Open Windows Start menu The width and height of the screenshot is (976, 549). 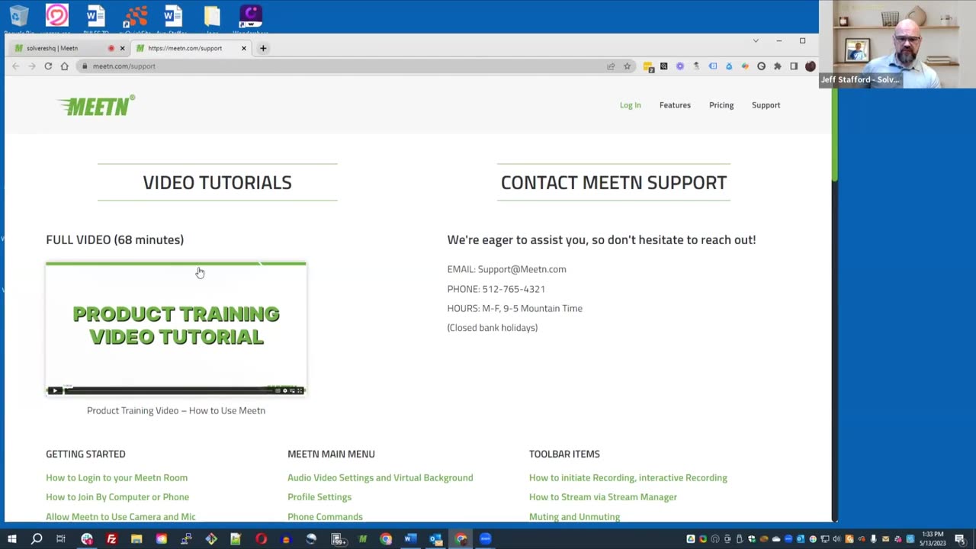[12, 539]
